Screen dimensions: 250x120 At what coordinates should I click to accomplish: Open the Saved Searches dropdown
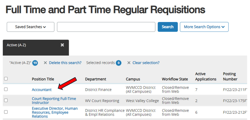point(30,27)
